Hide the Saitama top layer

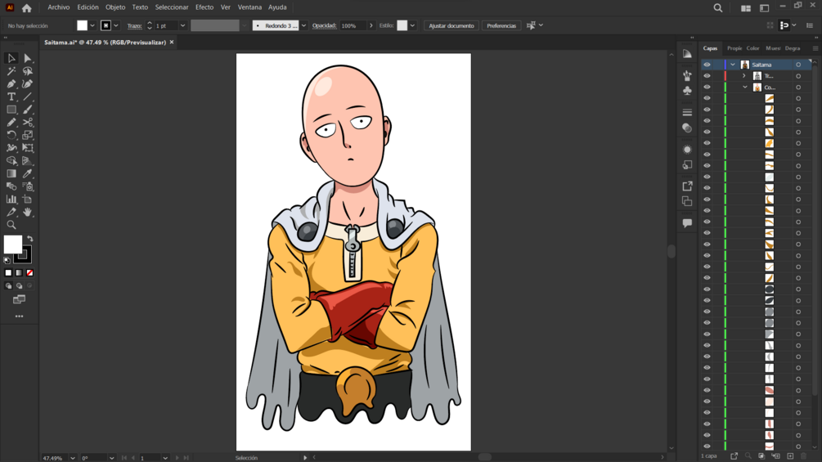pyautogui.click(x=707, y=65)
